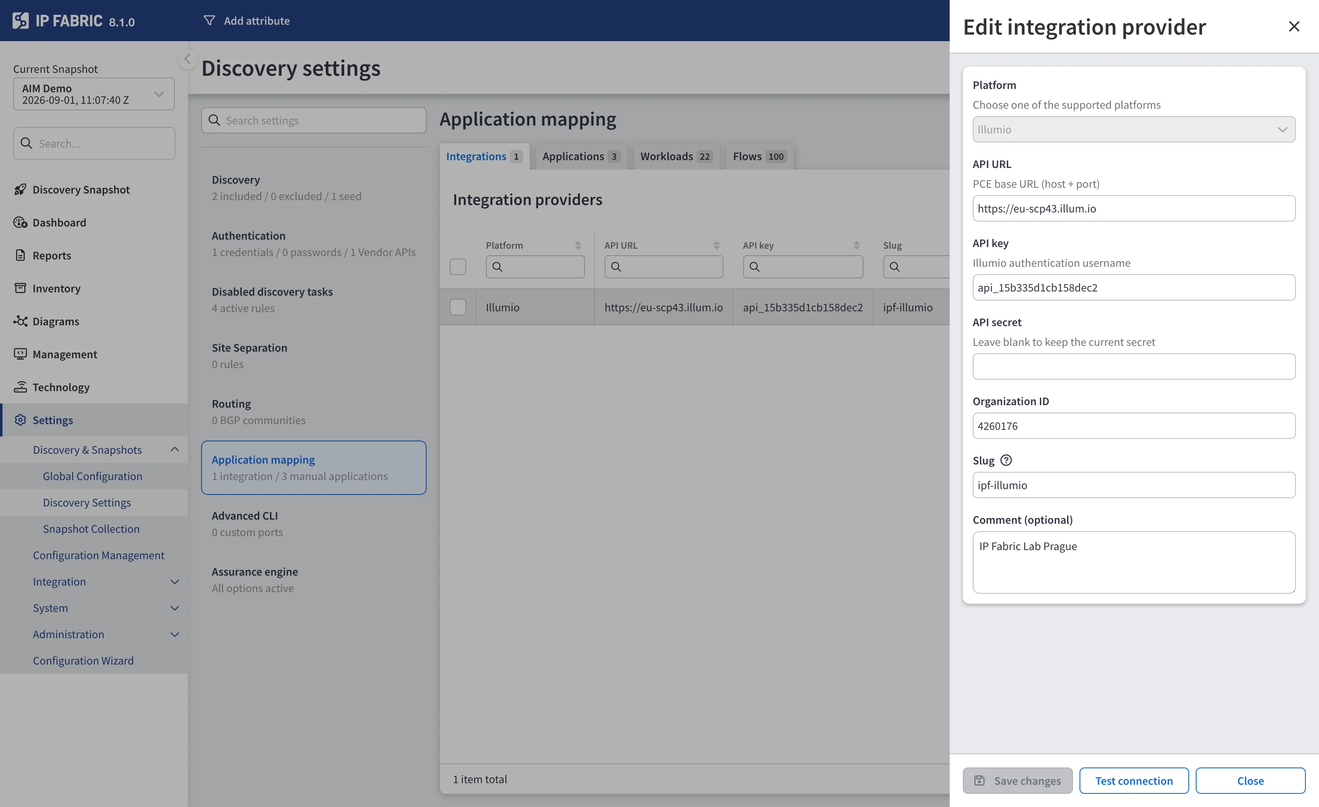Switch to the Flows tab
Viewport: 1319px width, 807px height.
(x=759, y=156)
